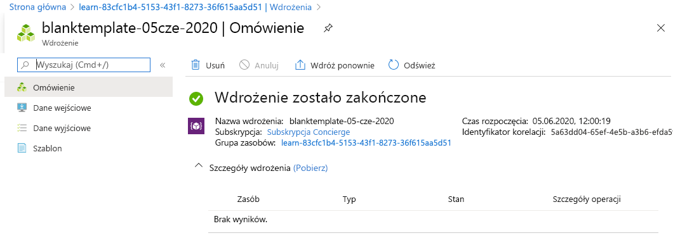
Task: Click the green deployment cubes icon in header
Action: [x=26, y=33]
